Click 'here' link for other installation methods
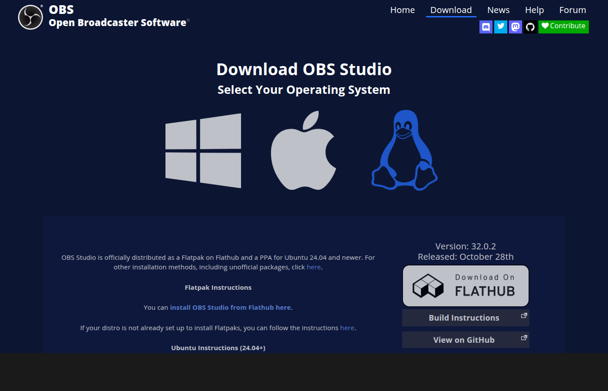Viewport: 608px width, 391px height. point(314,267)
